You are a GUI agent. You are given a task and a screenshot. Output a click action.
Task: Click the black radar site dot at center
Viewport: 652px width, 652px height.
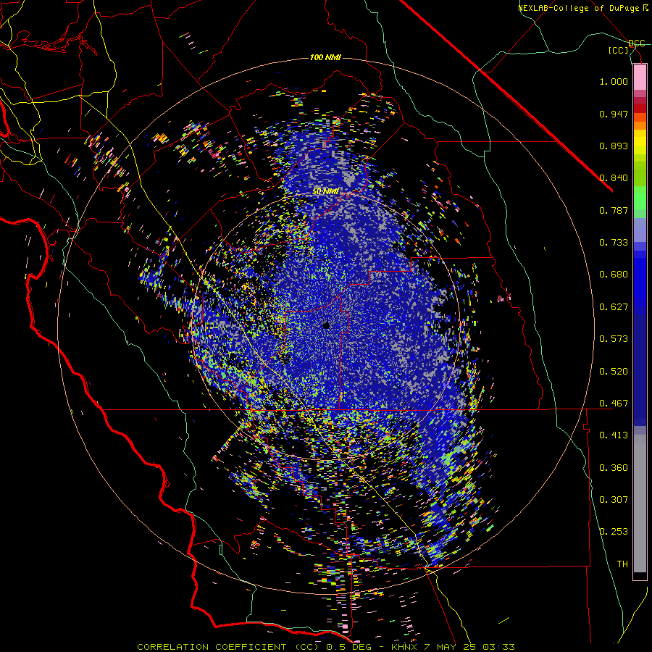tap(327, 325)
